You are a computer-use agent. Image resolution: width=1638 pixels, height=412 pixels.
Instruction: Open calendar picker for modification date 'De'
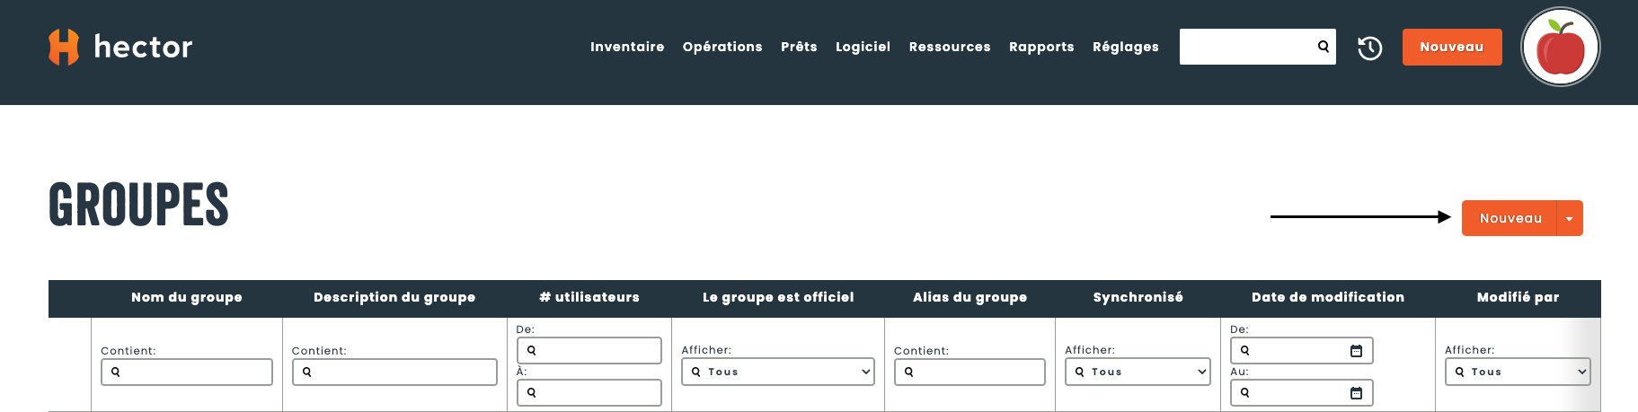[1356, 351]
